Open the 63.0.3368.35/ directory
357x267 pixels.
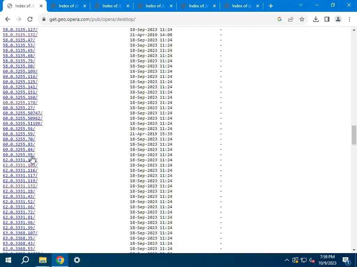pyautogui.click(x=19, y=238)
